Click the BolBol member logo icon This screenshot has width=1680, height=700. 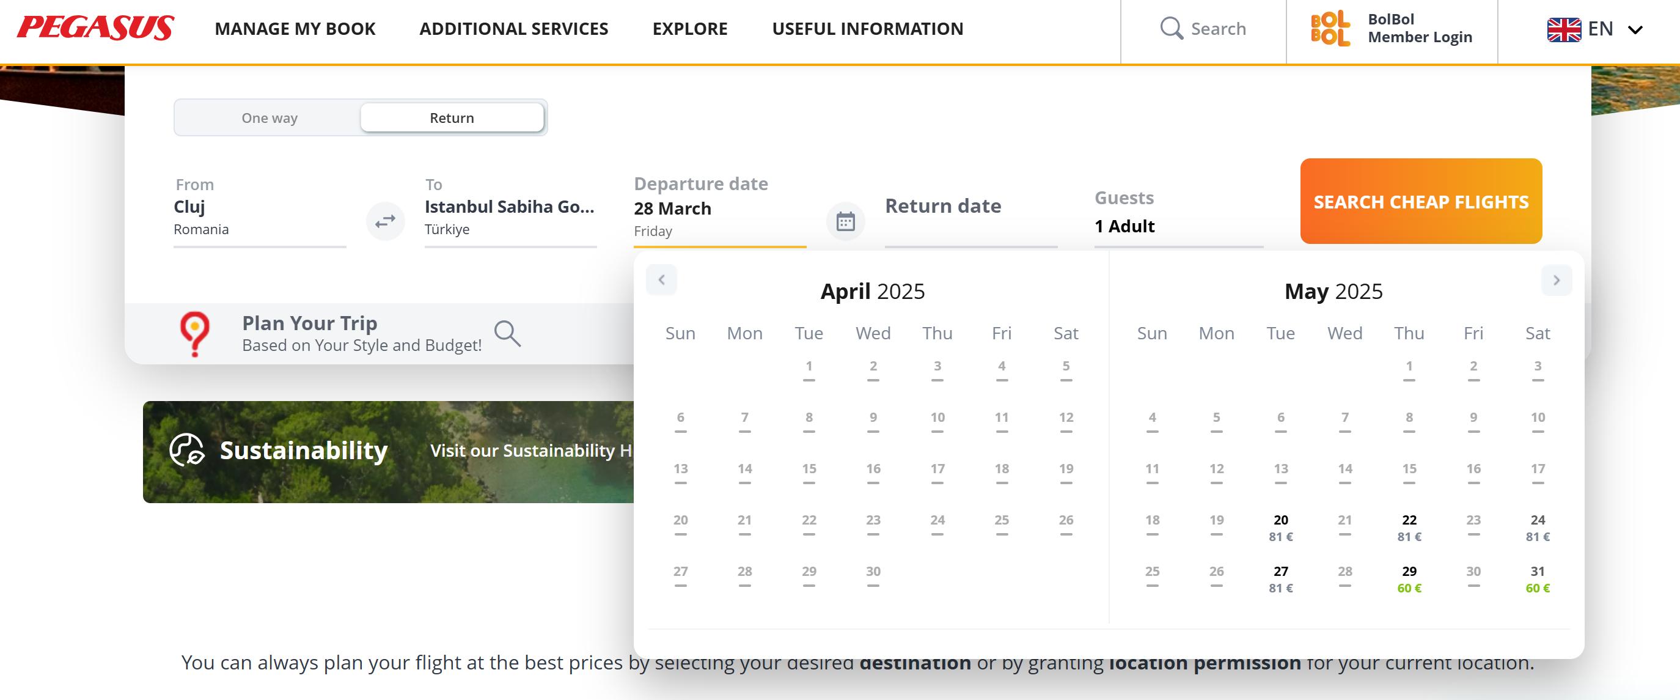pos(1330,28)
